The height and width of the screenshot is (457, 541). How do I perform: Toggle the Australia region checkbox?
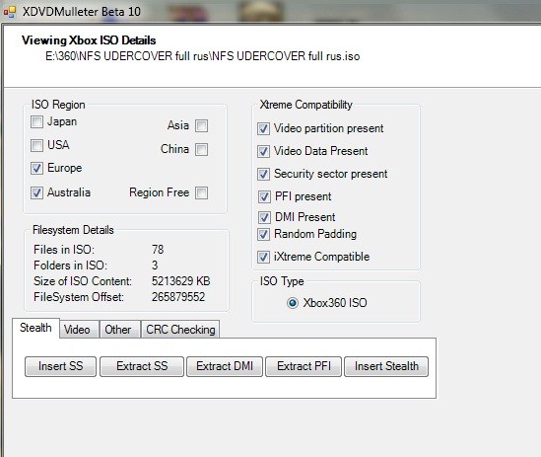[36, 192]
